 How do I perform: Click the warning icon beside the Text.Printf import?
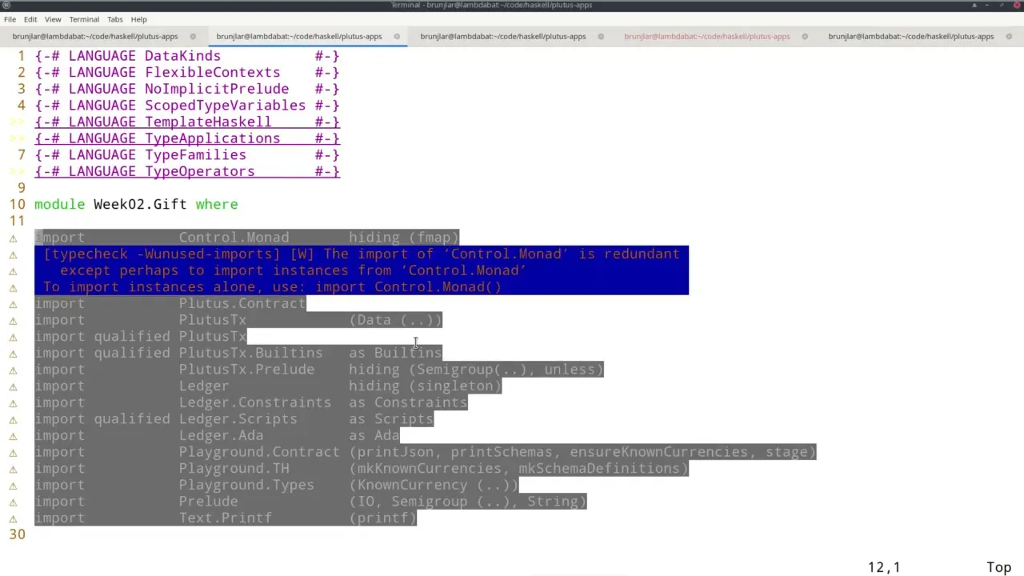click(13, 518)
